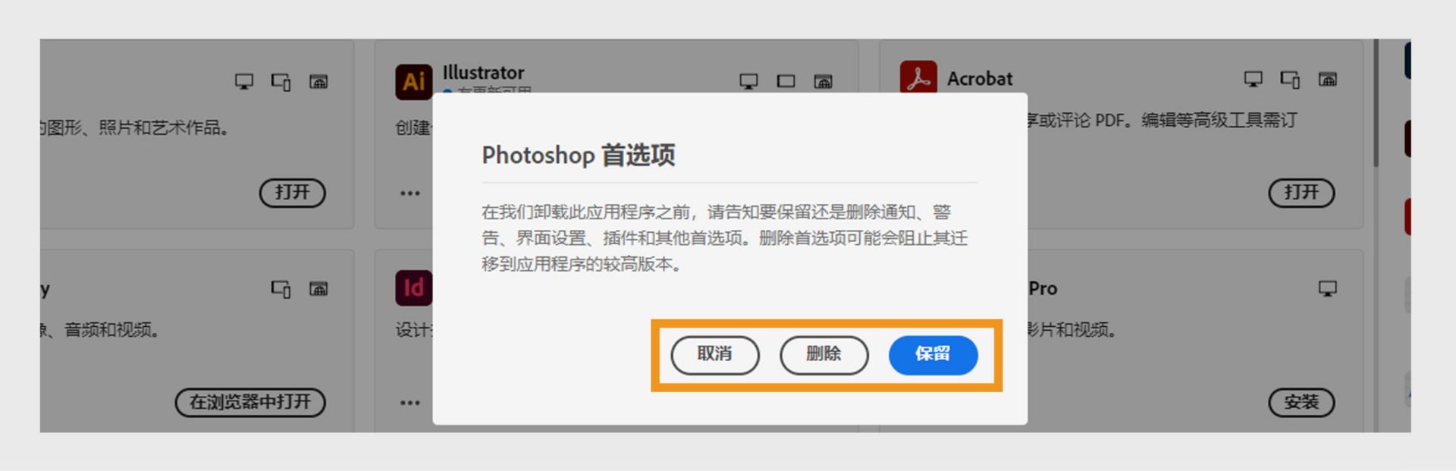Image resolution: width=1456 pixels, height=471 pixels.
Task: Click 打开 button on the Acrobat card
Action: [x=1301, y=193]
